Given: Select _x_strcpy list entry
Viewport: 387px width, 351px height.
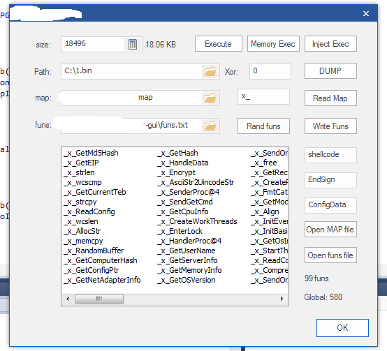Looking at the screenshot, I should pyautogui.click(x=80, y=202).
